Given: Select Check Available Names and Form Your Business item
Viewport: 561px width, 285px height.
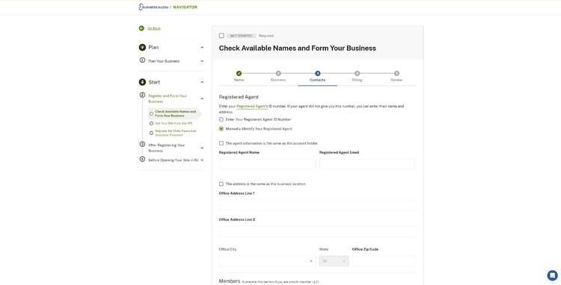Looking at the screenshot, I should click(x=175, y=113).
